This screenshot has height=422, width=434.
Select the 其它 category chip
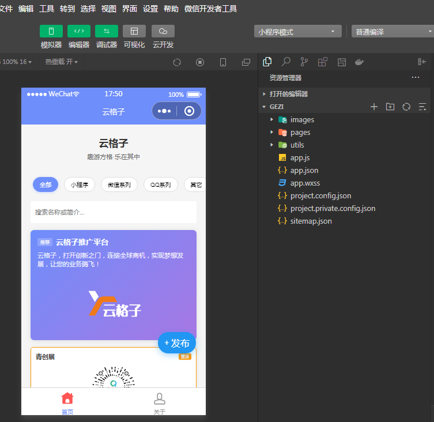pyautogui.click(x=195, y=184)
